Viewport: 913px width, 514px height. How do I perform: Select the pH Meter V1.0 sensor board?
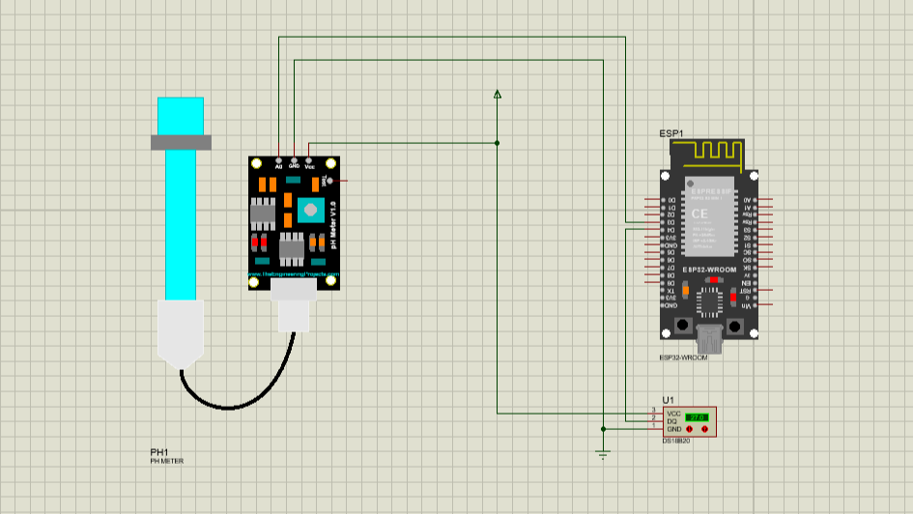[294, 223]
